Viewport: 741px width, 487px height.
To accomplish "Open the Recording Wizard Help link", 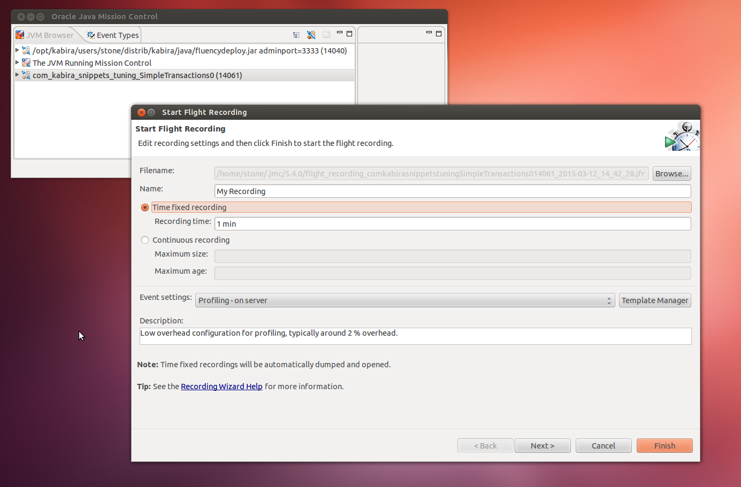I will [221, 386].
